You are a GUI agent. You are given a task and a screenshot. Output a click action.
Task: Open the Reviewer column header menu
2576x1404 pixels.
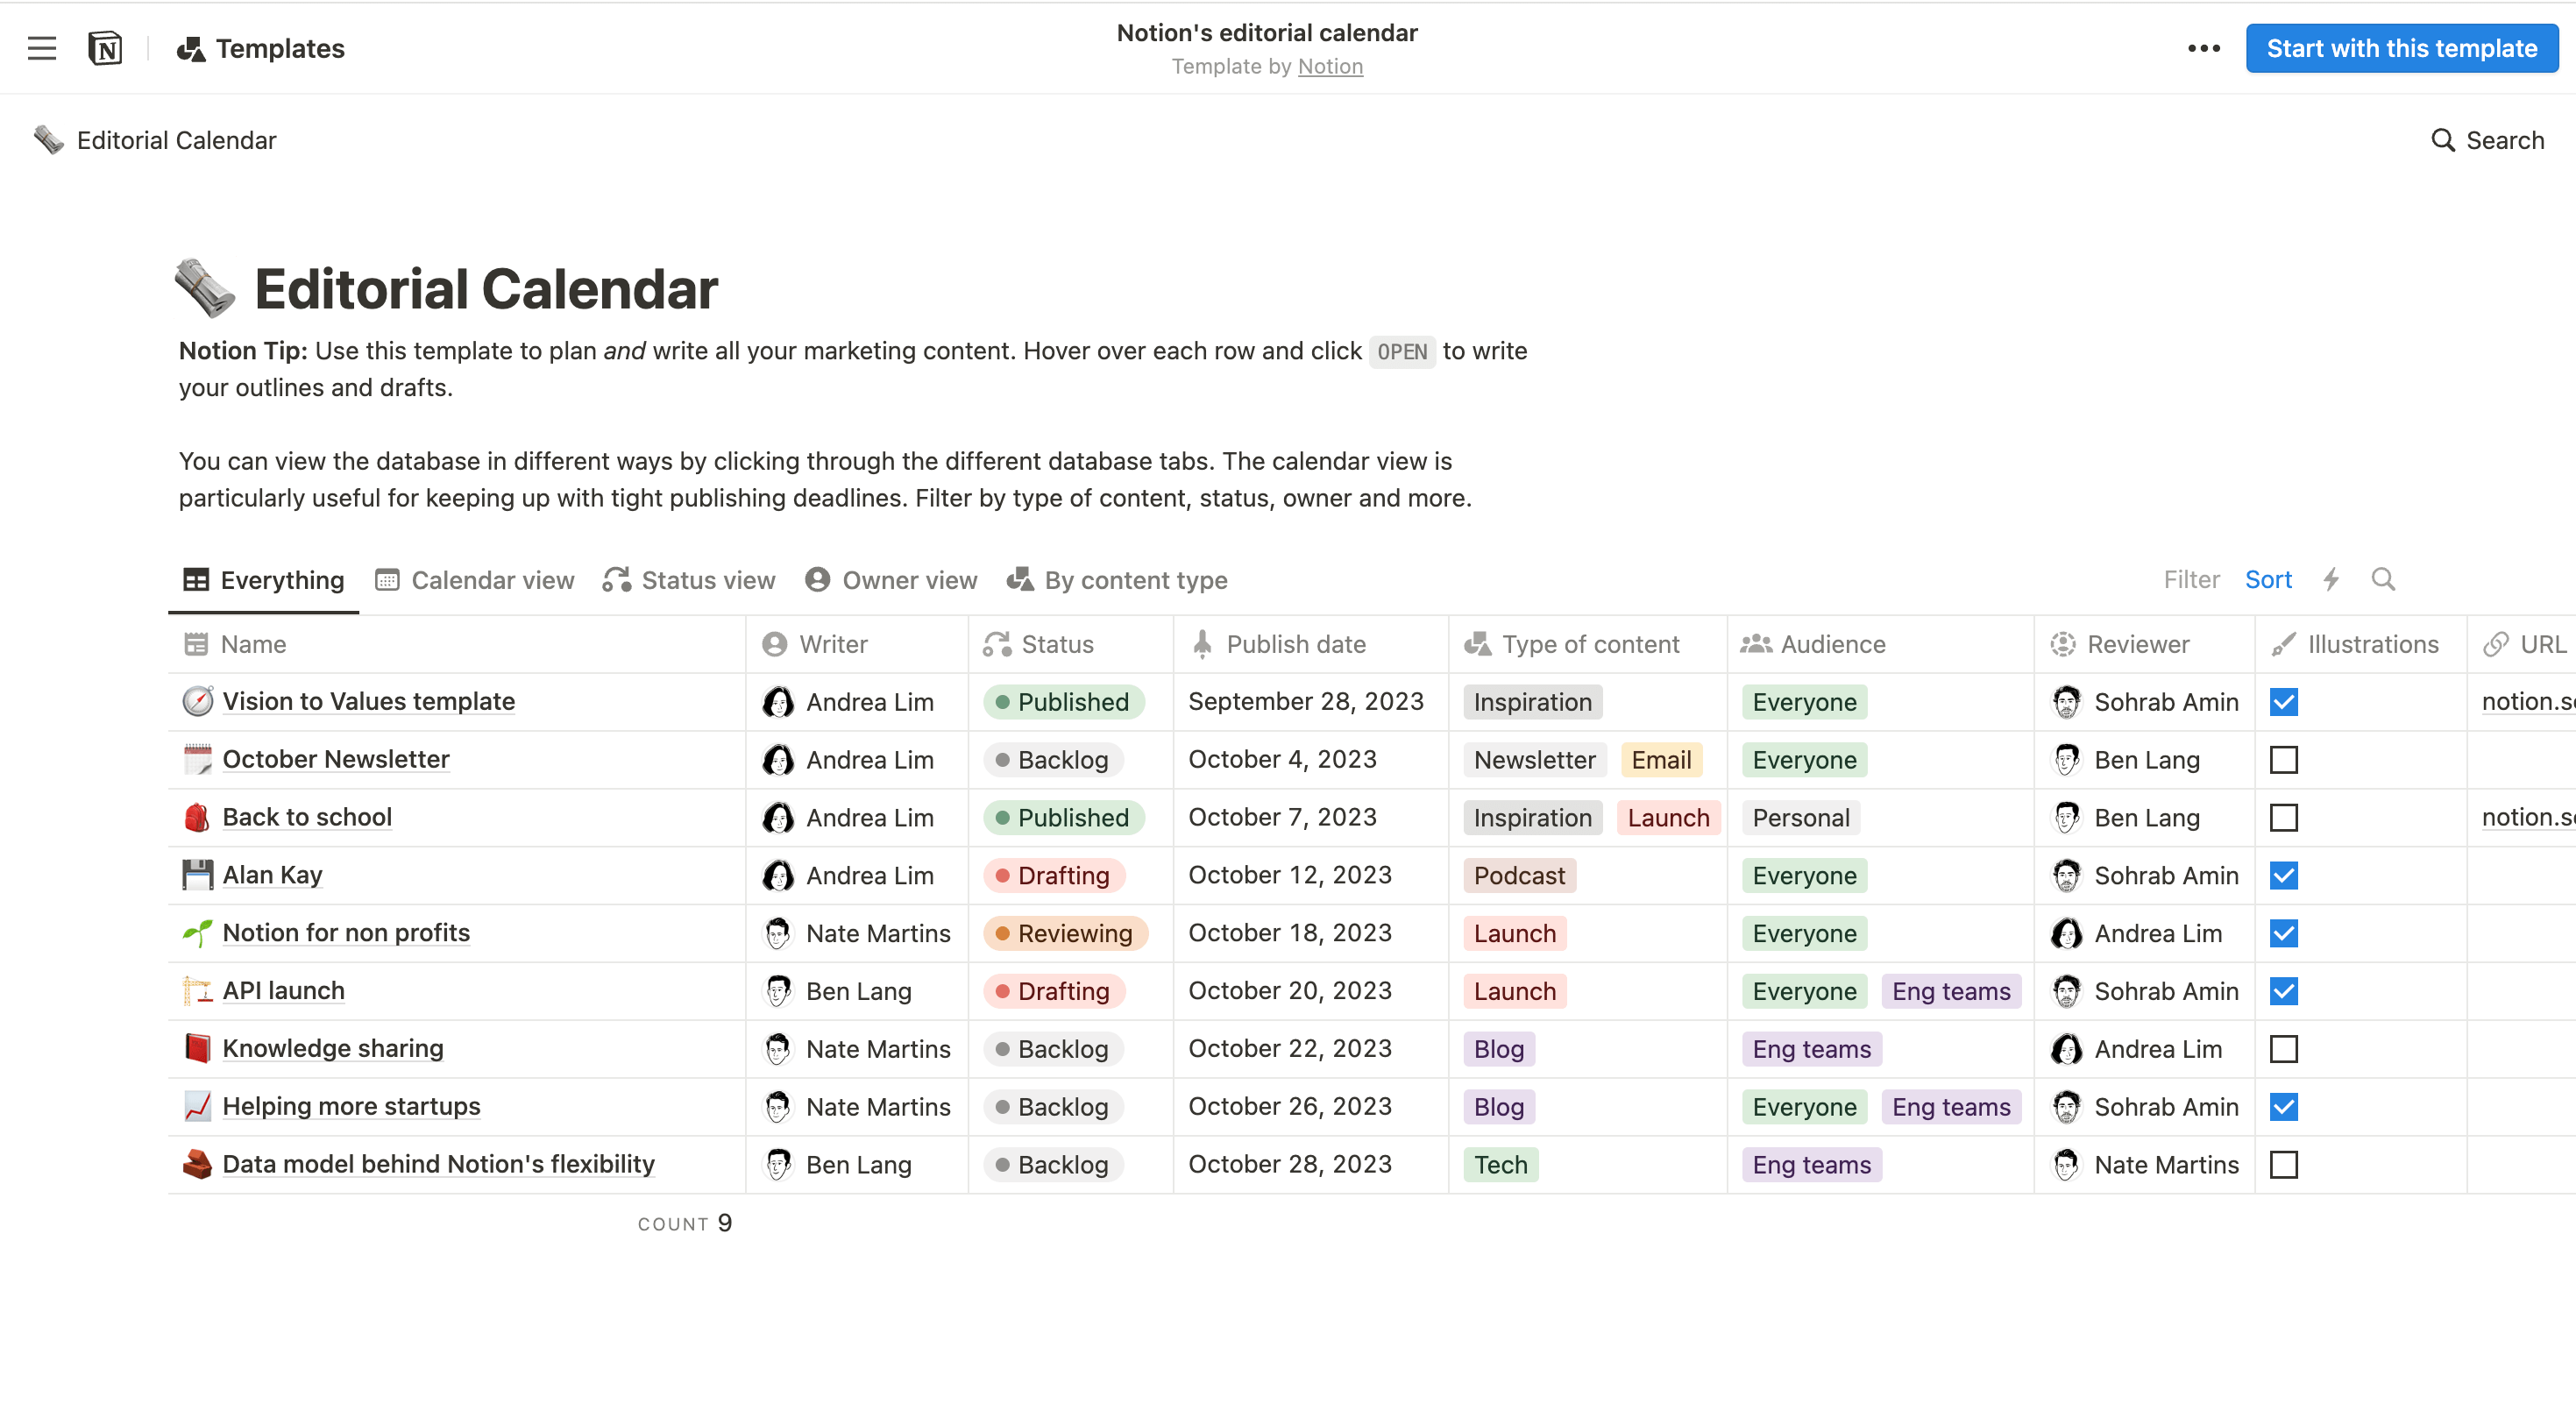(2145, 645)
